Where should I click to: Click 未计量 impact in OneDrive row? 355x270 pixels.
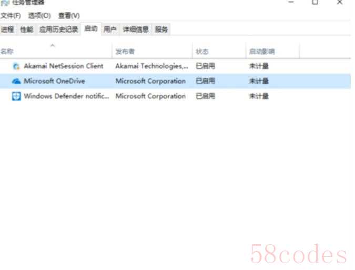pos(259,81)
